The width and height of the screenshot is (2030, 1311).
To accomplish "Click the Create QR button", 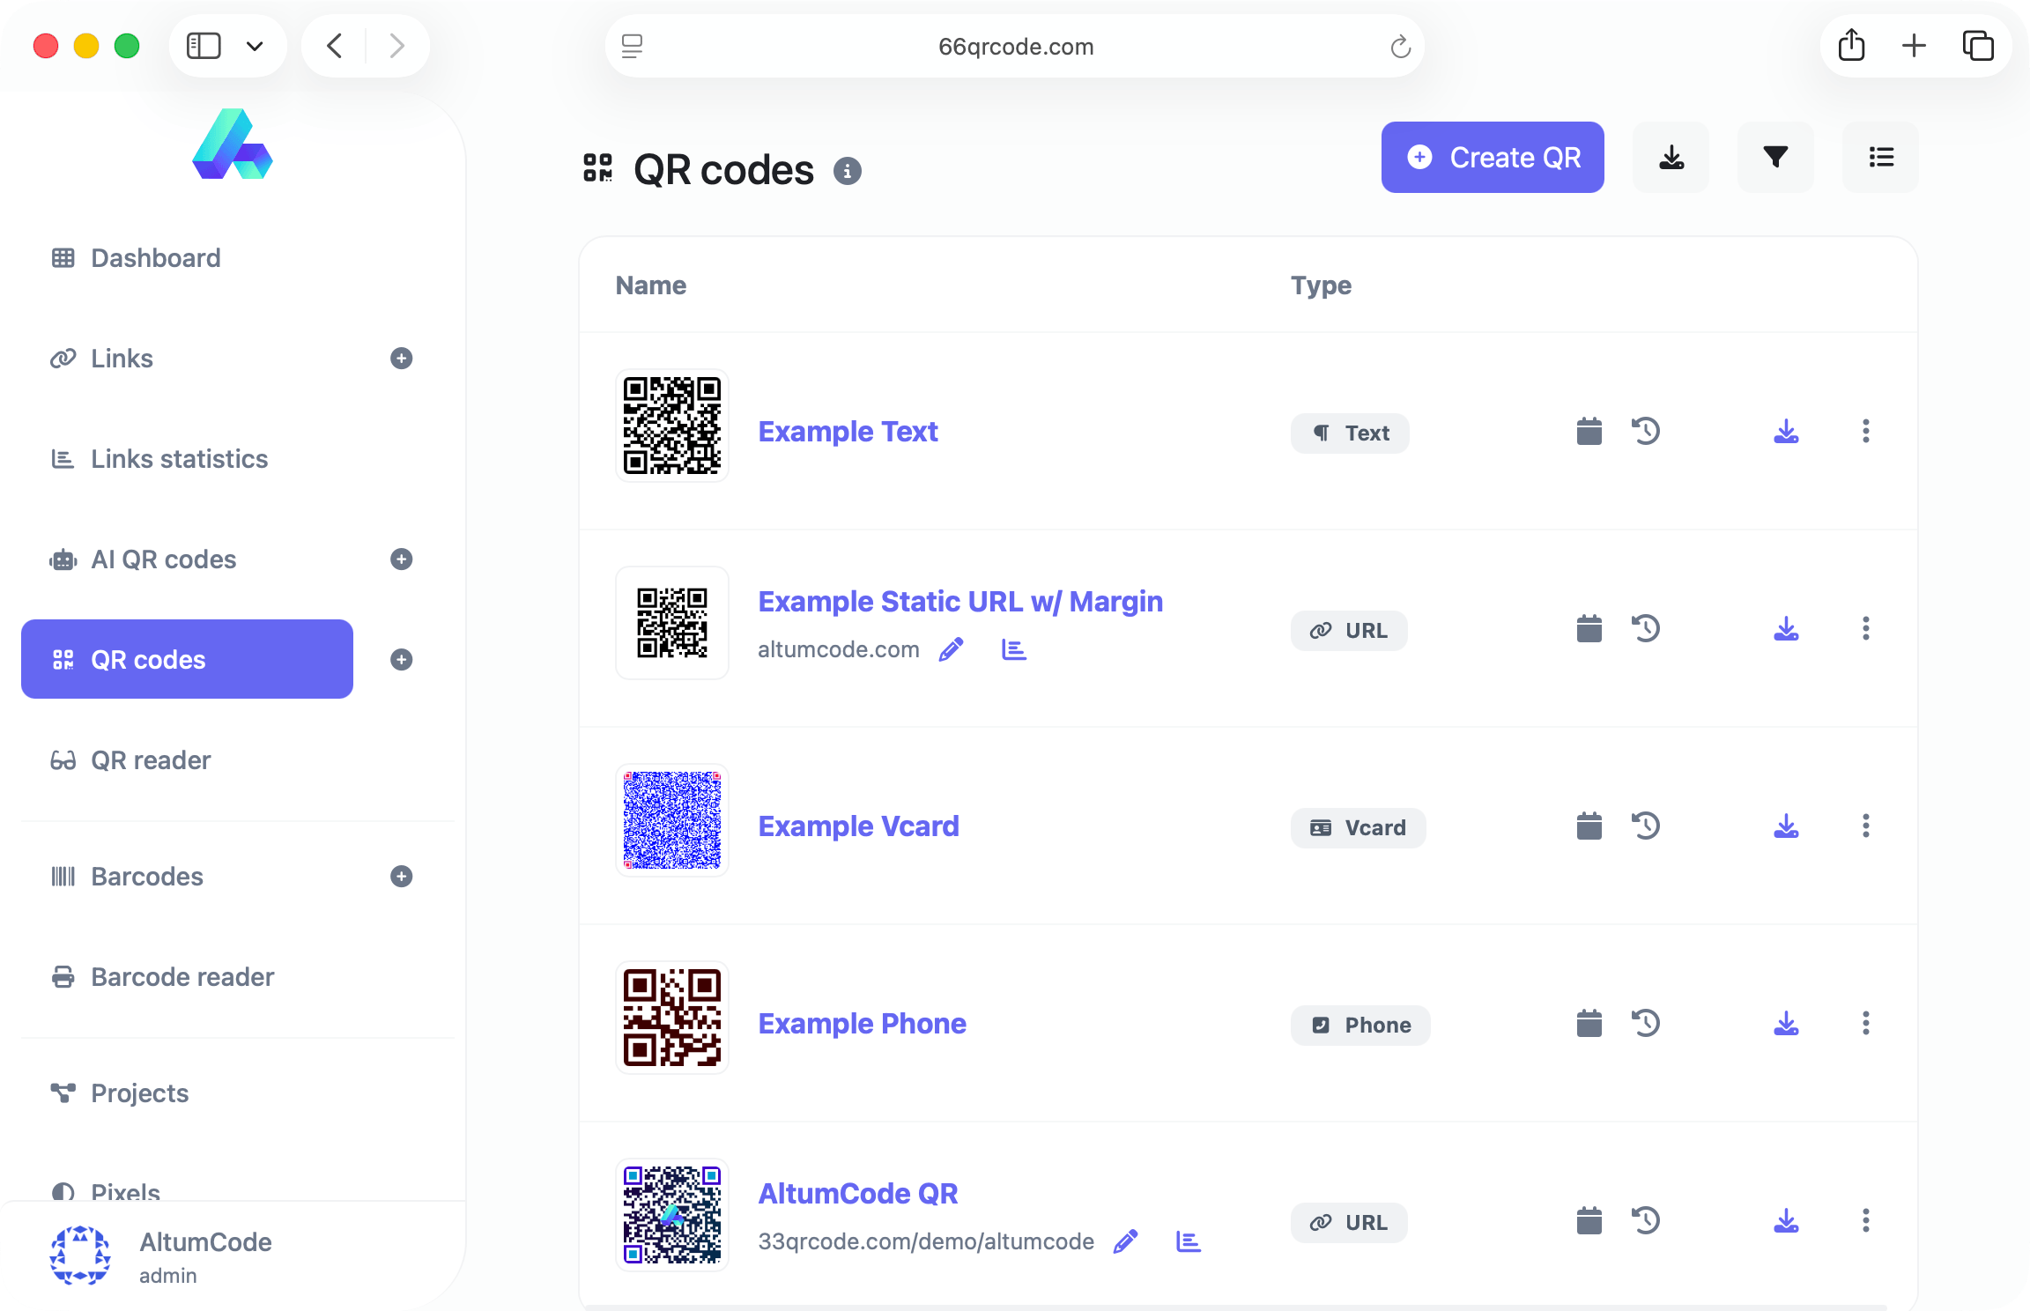I will tap(1492, 157).
